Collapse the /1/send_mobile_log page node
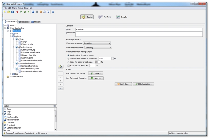The width and height of the screenshot is (209, 138). click(x=13, y=47)
